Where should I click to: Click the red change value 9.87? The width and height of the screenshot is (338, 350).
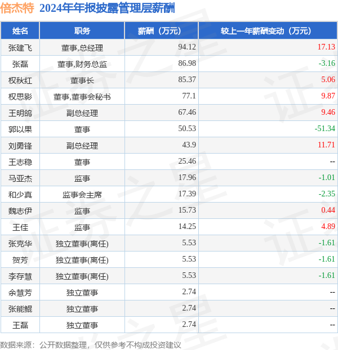pyautogui.click(x=328, y=96)
